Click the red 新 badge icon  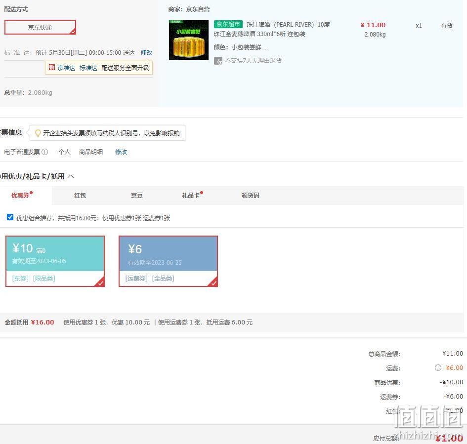[x=52, y=68]
